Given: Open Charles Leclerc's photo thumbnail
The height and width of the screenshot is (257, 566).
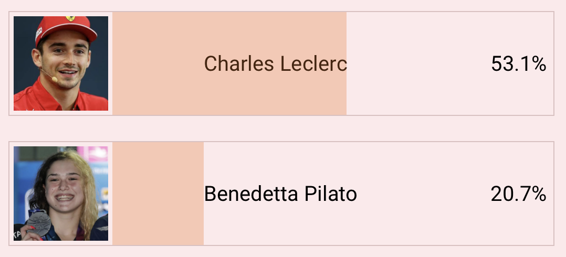Looking at the screenshot, I should [61, 63].
